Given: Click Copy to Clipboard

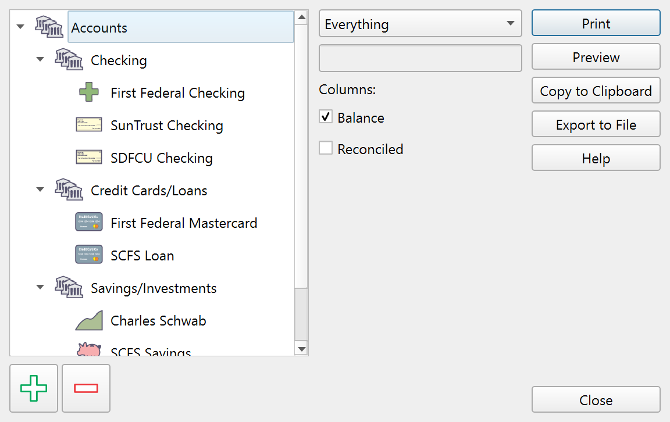Looking at the screenshot, I should [x=596, y=91].
